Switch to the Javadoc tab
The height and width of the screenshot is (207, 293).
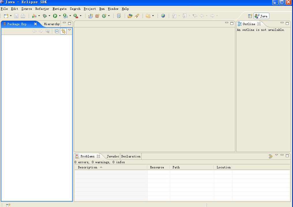pos(113,156)
